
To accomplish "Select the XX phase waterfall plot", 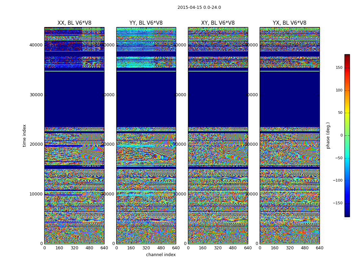I will [74, 135].
